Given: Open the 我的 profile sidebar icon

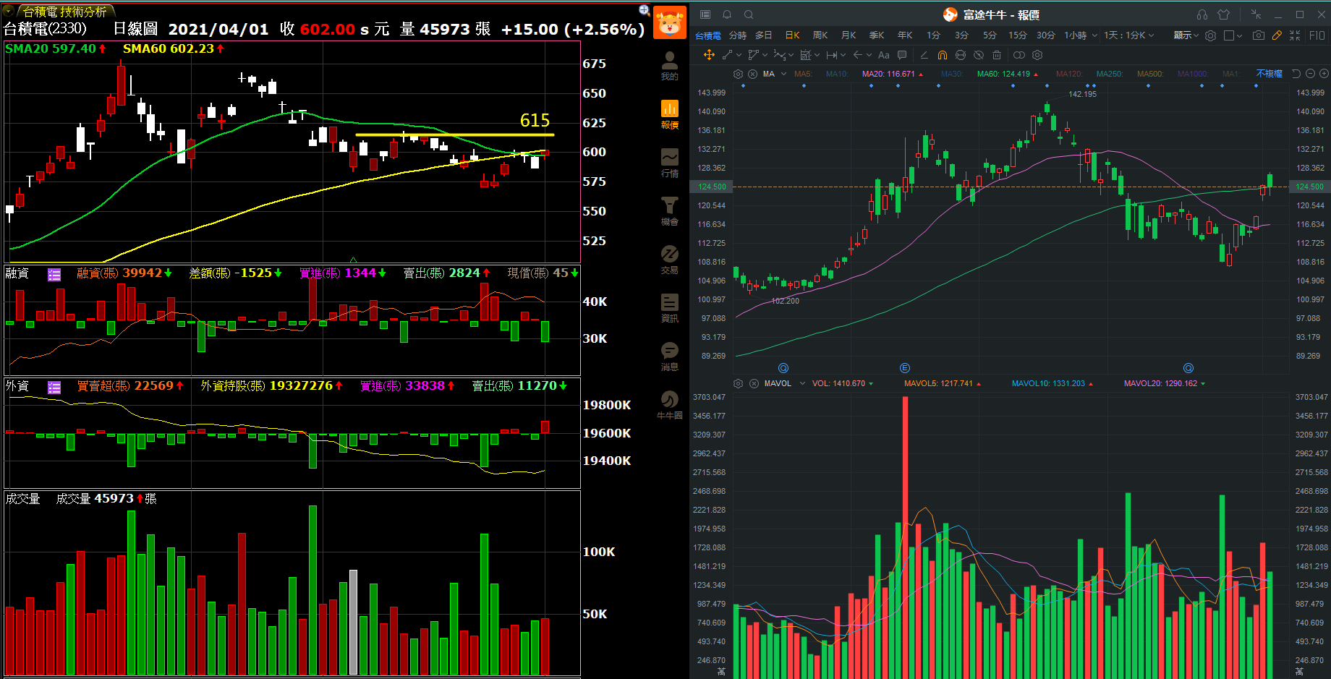Looking at the screenshot, I should pyautogui.click(x=670, y=65).
